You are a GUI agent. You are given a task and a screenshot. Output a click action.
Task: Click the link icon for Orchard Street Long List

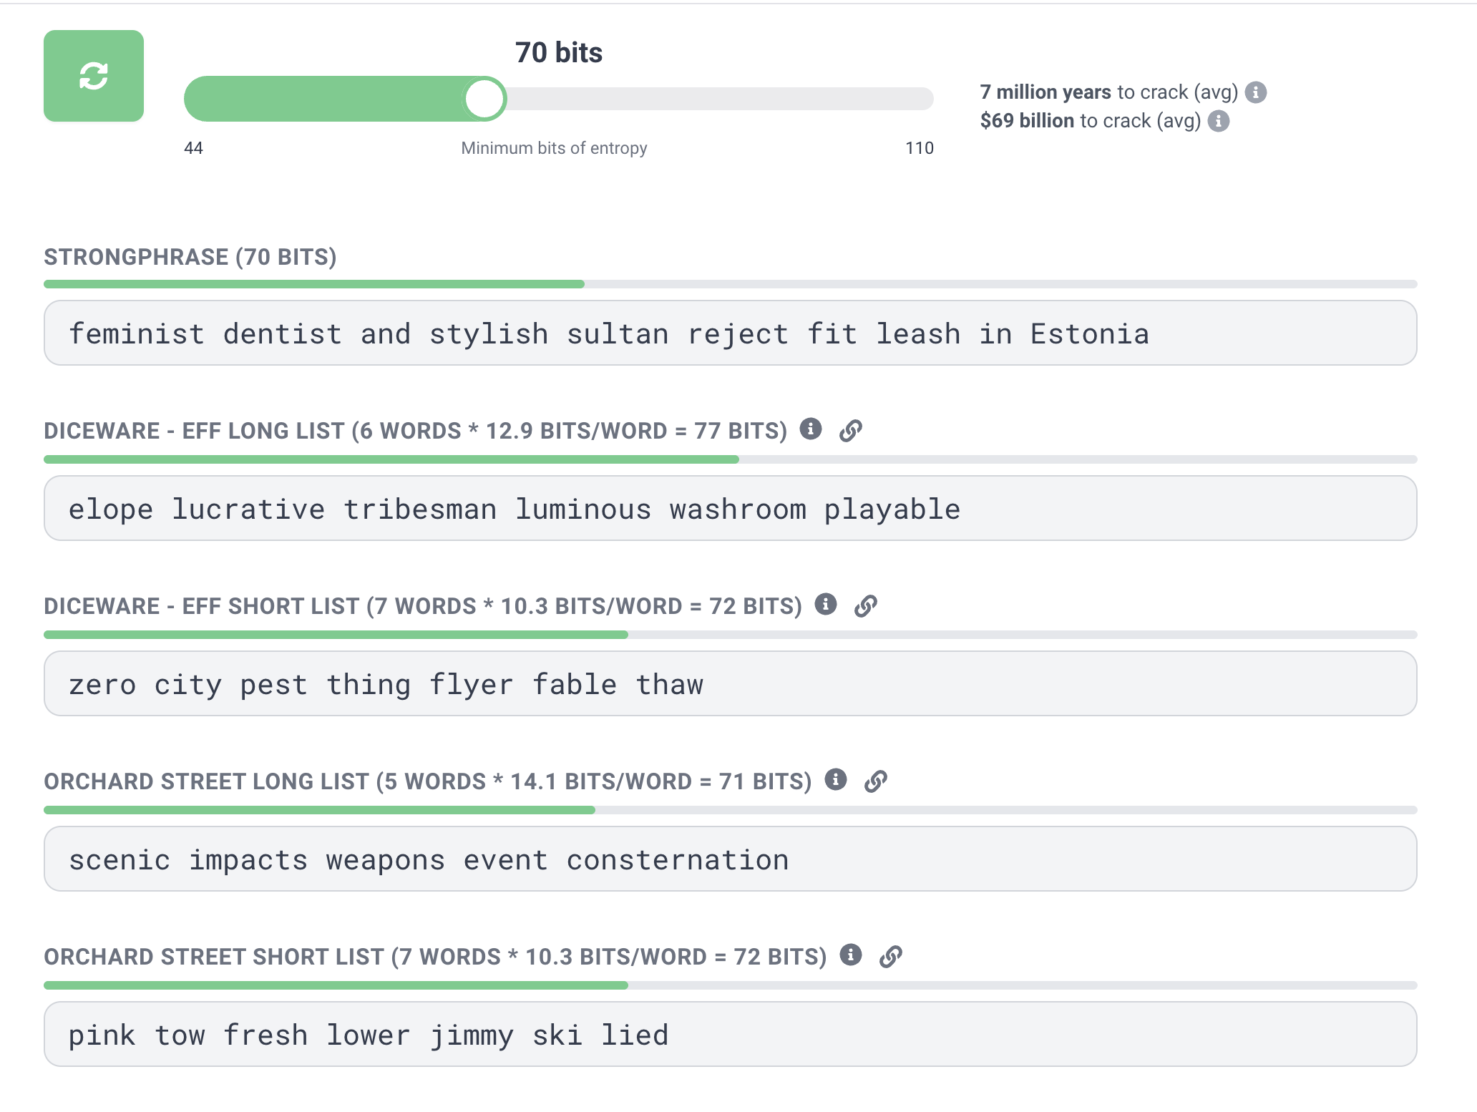click(876, 781)
